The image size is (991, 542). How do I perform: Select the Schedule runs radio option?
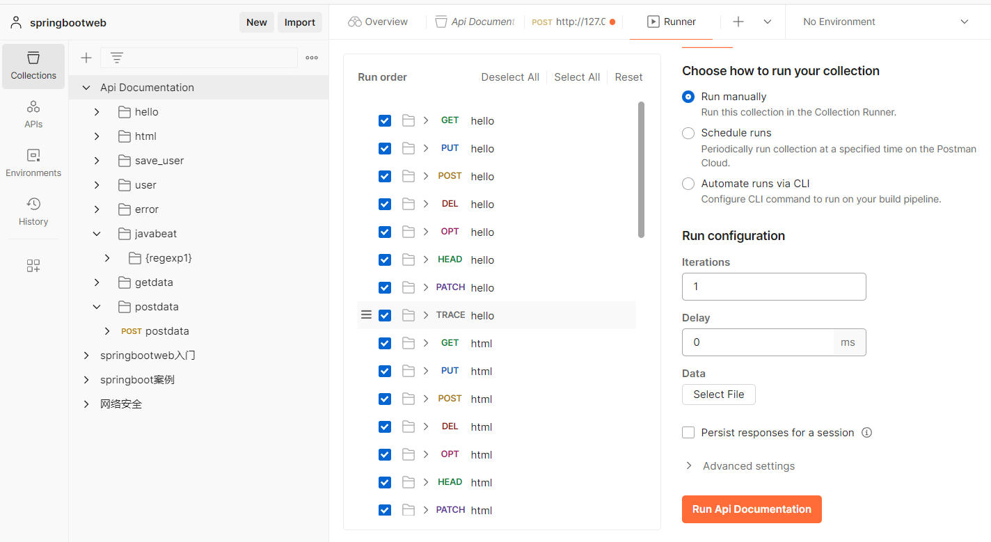pos(688,133)
